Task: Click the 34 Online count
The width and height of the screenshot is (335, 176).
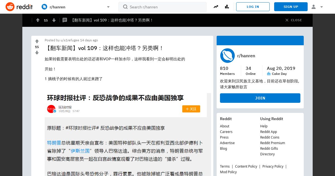Action: tap(250, 70)
